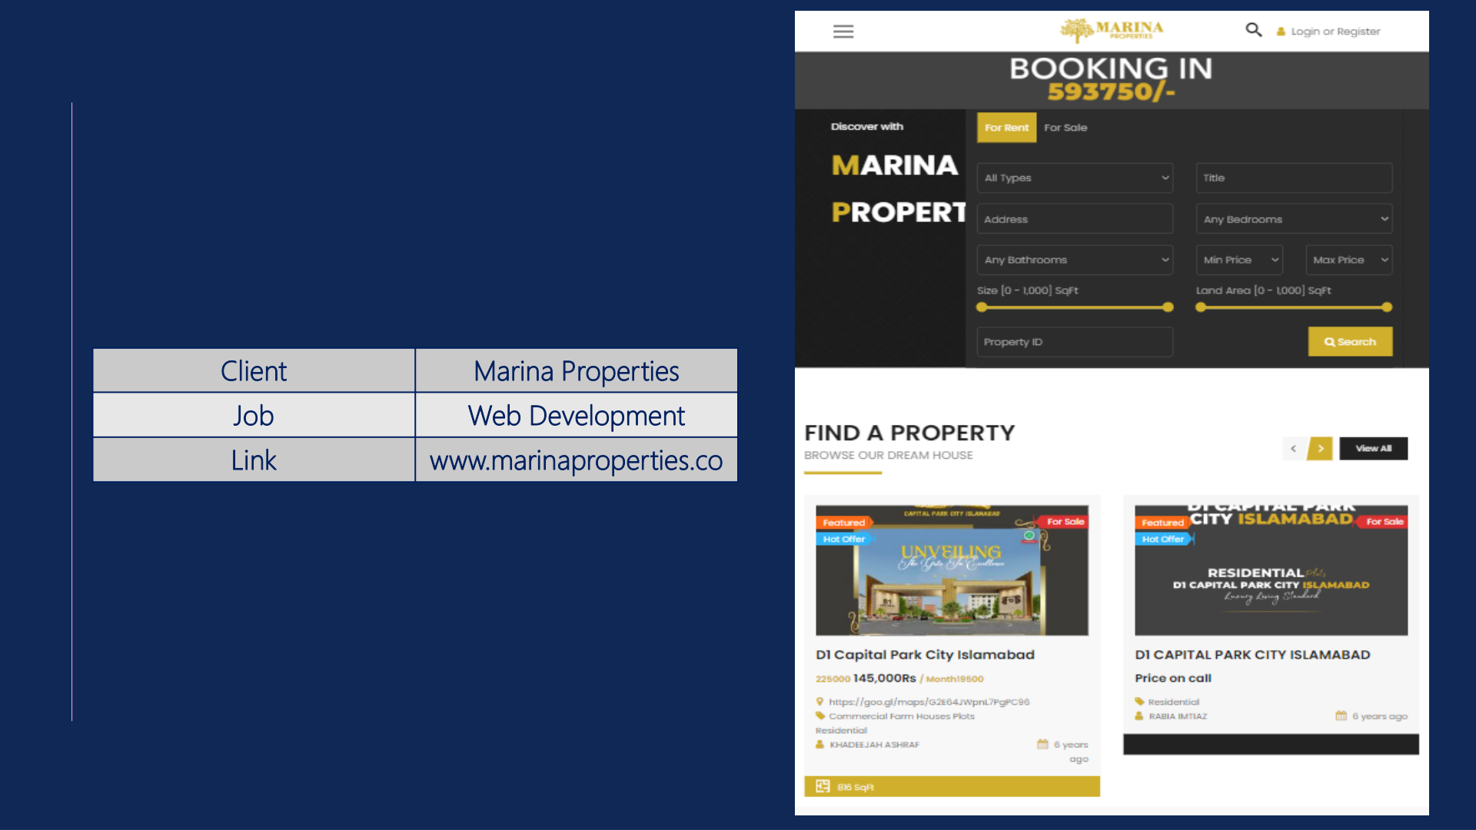Select the Max Price dropdown
Screen dimensions: 1476x830
coord(1348,260)
